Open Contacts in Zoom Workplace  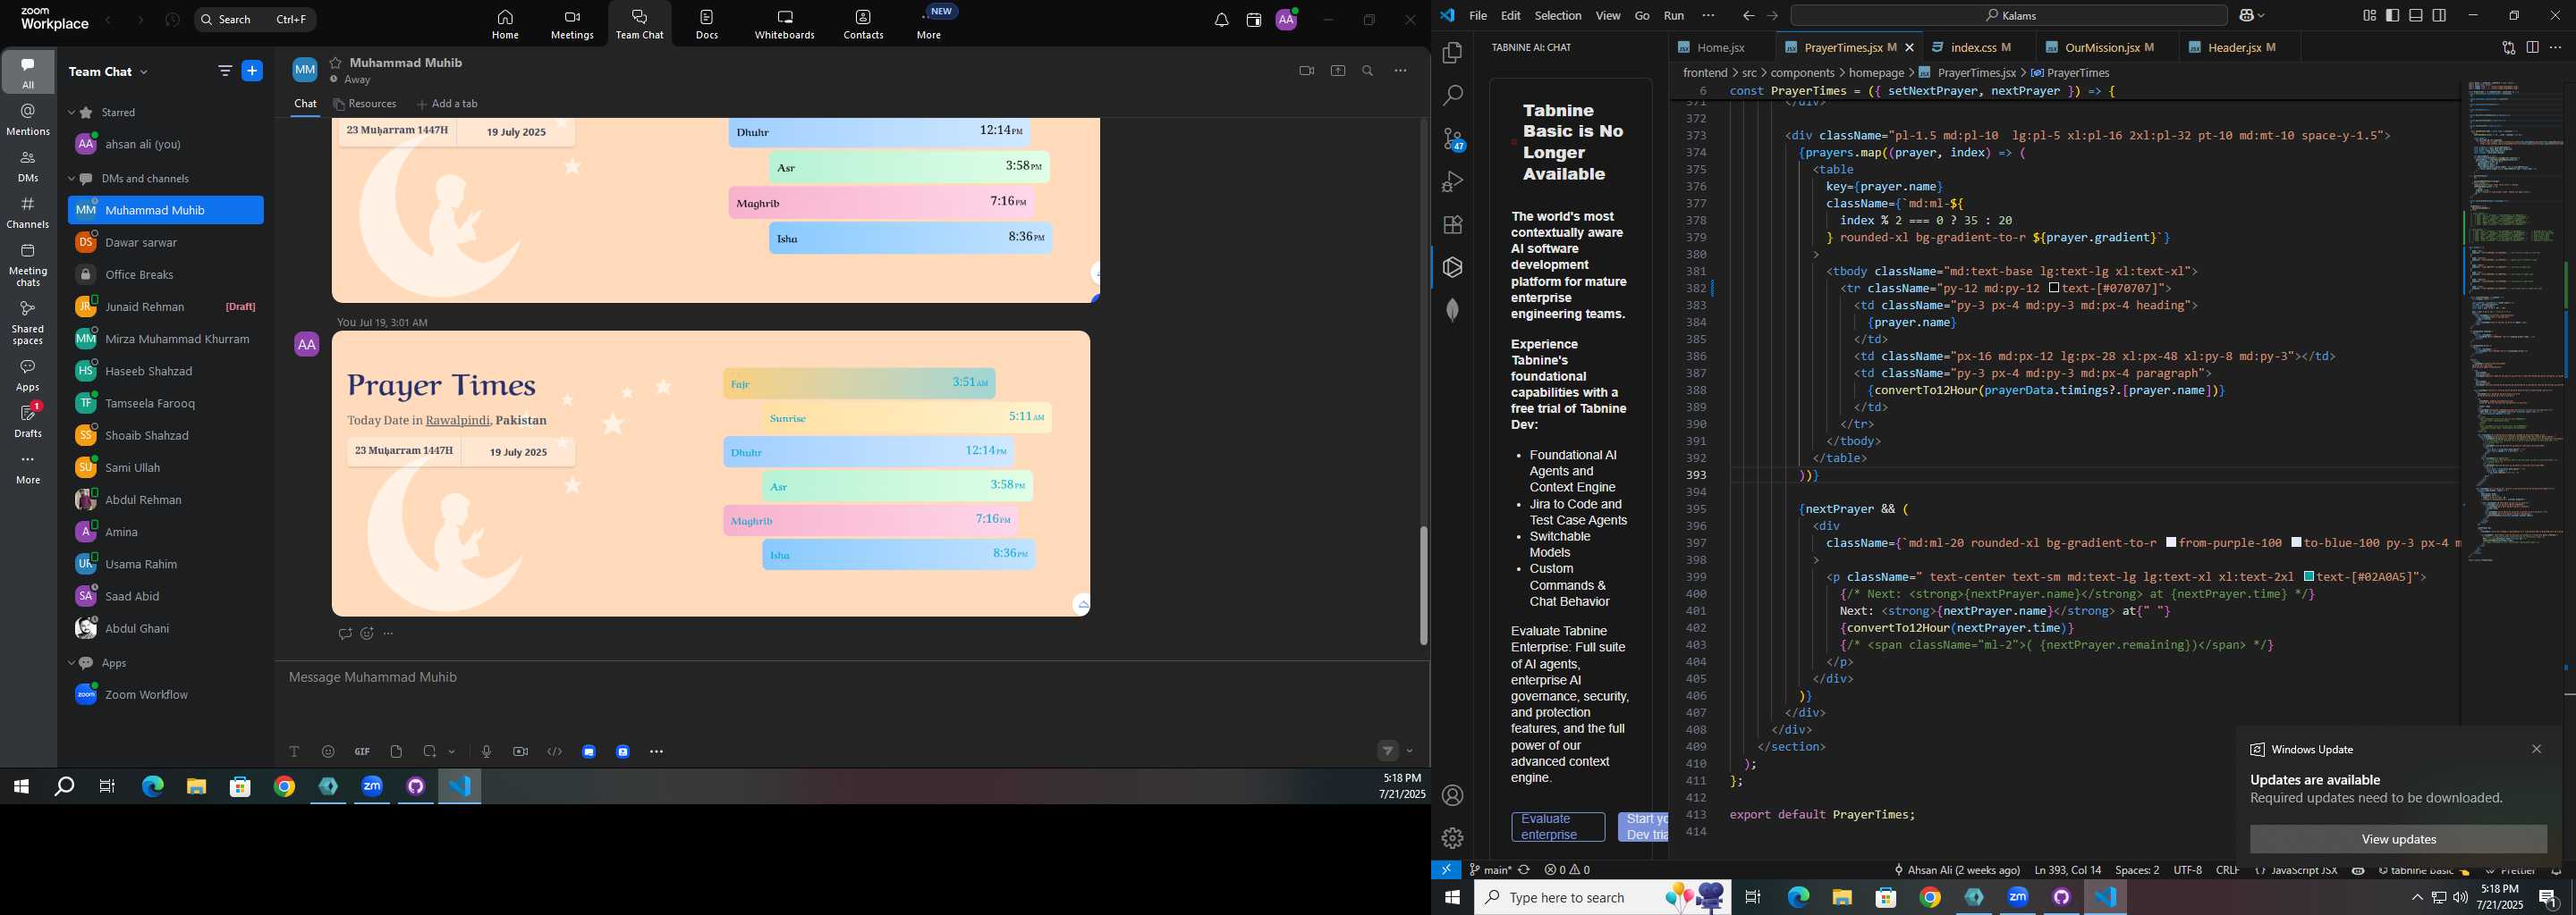click(863, 25)
